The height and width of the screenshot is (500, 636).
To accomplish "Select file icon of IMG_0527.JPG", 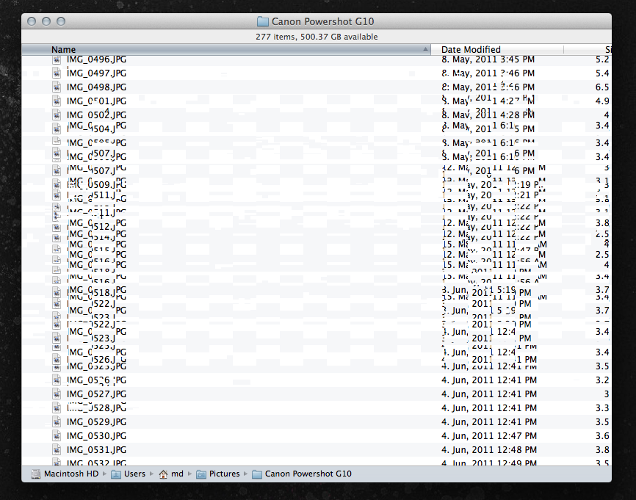I will tap(57, 394).
